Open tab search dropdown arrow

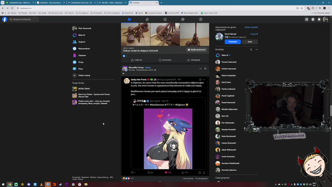[x=2, y=3]
